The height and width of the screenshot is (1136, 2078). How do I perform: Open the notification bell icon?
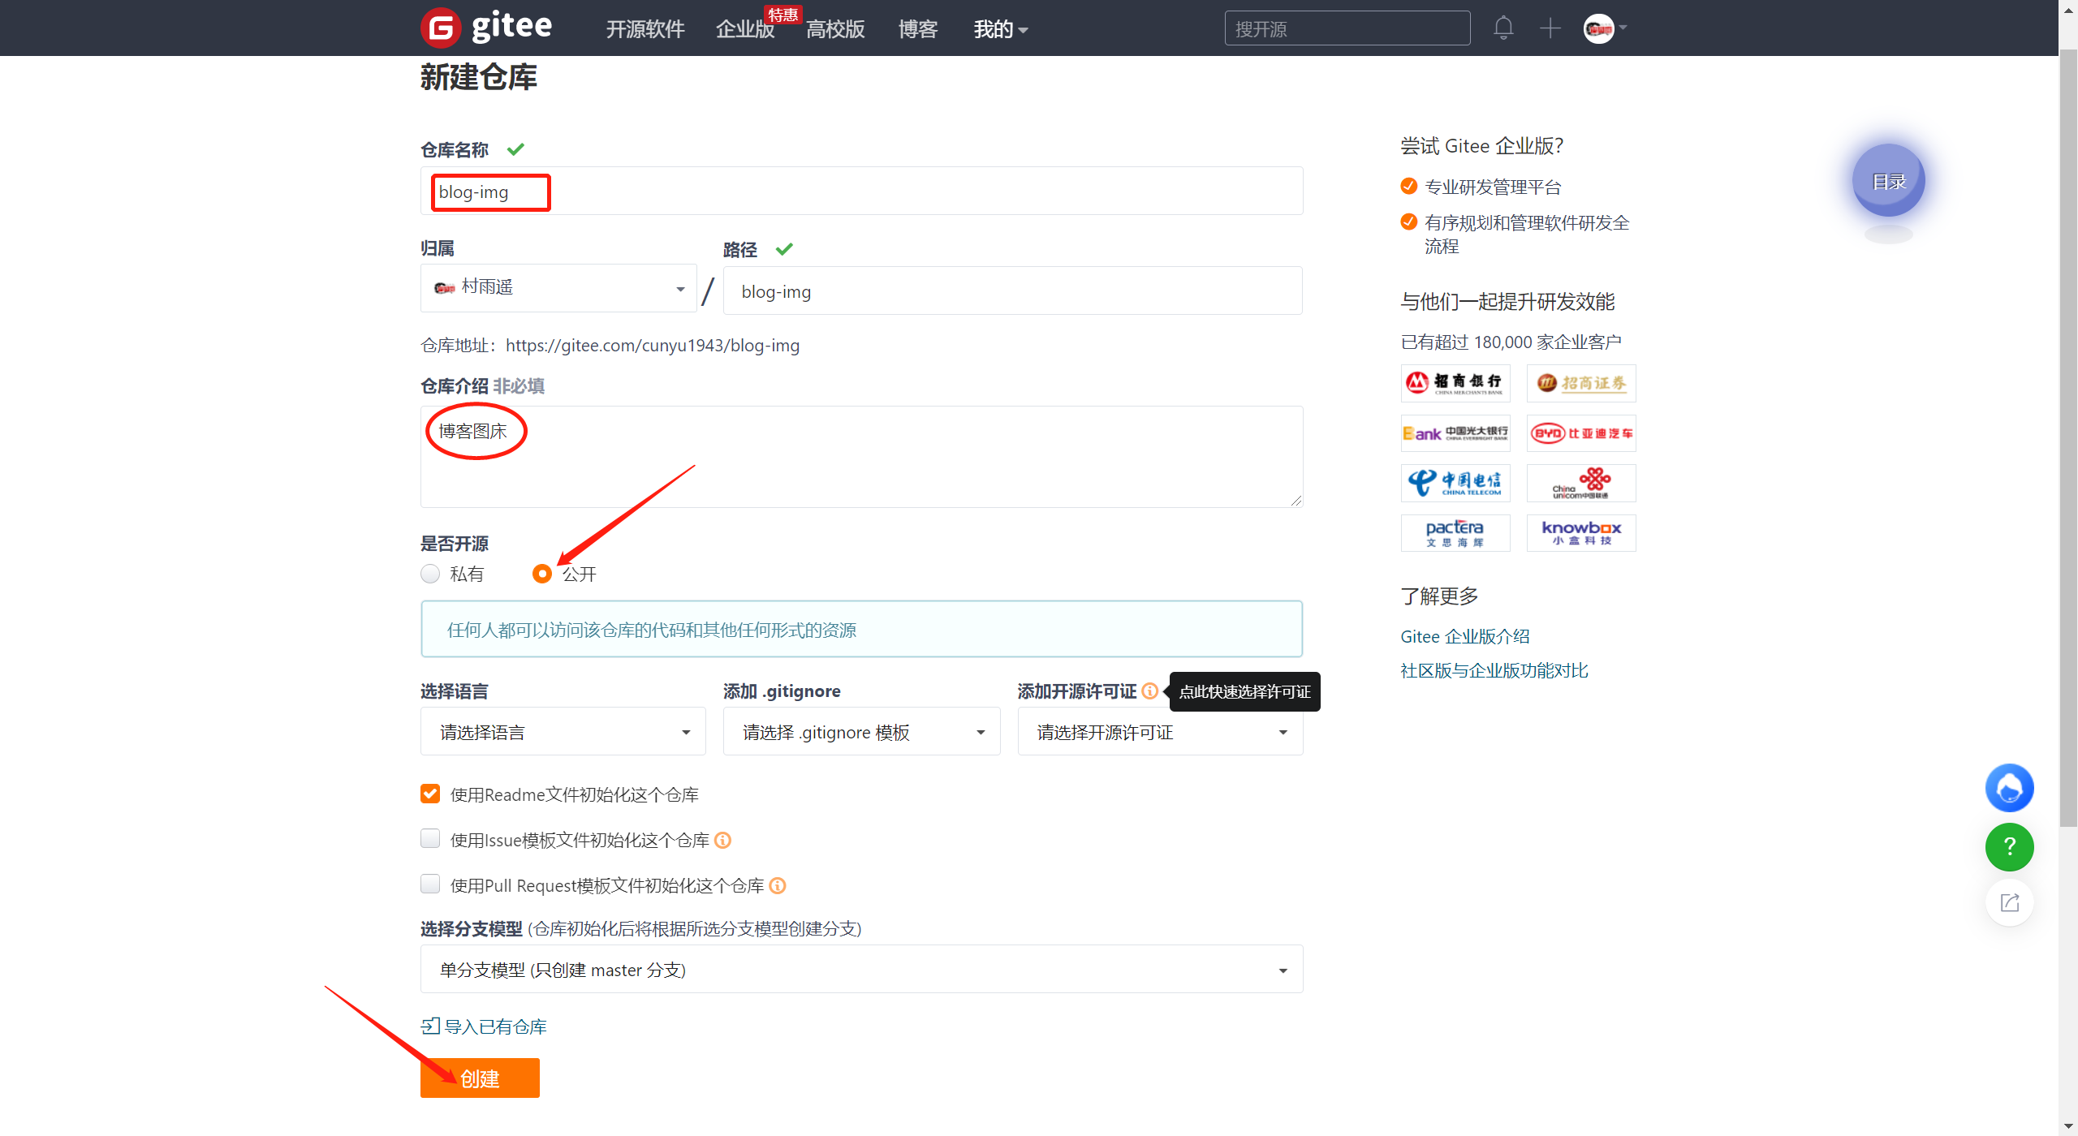(x=1503, y=28)
